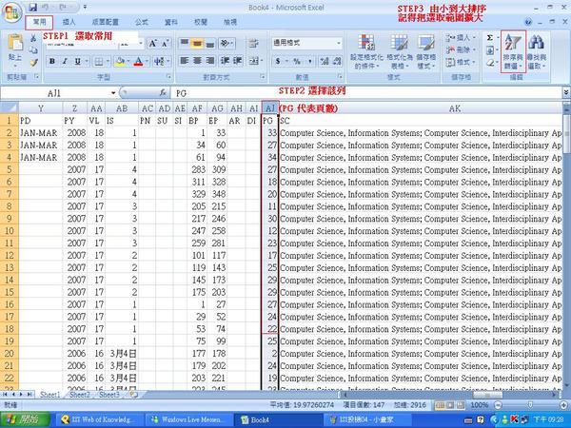Open cell borders dropdown
The height and width of the screenshot is (428, 571).
click(108, 61)
